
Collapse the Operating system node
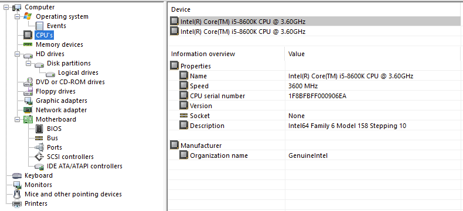(x=18, y=17)
